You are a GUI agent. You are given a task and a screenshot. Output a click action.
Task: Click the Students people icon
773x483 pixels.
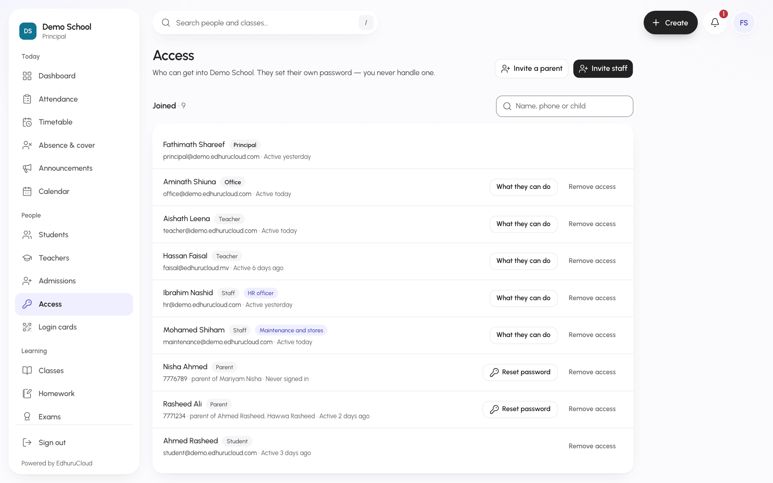[x=27, y=235]
